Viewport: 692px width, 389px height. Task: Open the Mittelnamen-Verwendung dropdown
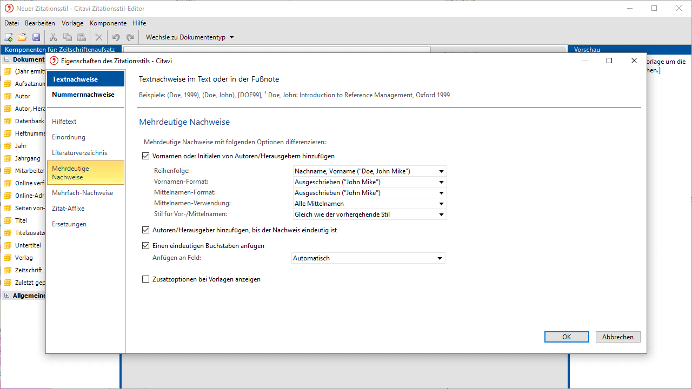(370, 204)
